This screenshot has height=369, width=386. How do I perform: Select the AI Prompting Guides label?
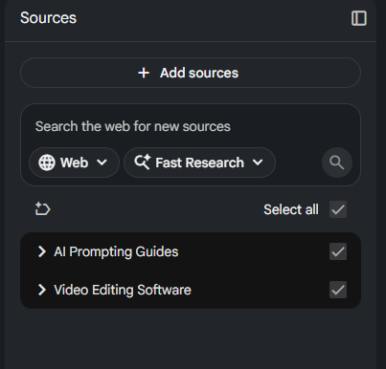[116, 251]
